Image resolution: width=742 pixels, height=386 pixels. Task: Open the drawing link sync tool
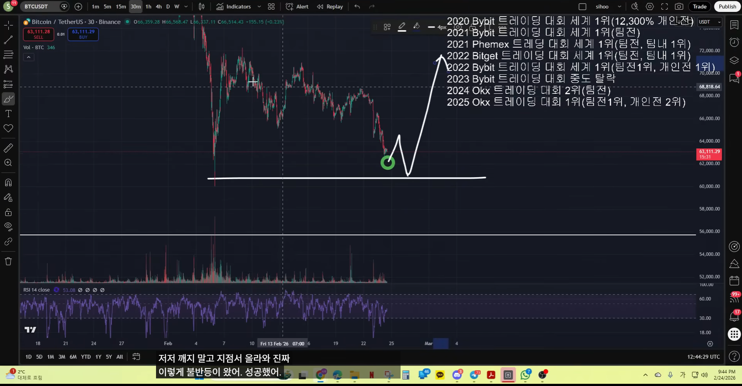pyautogui.click(x=8, y=241)
